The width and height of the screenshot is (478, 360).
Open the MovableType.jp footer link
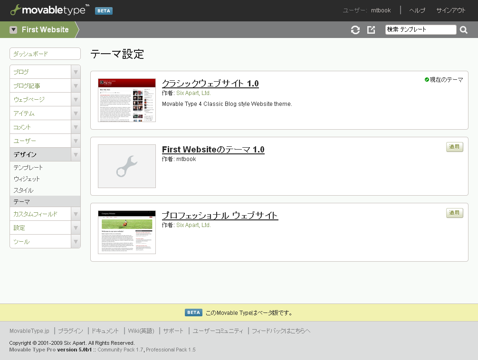29,331
